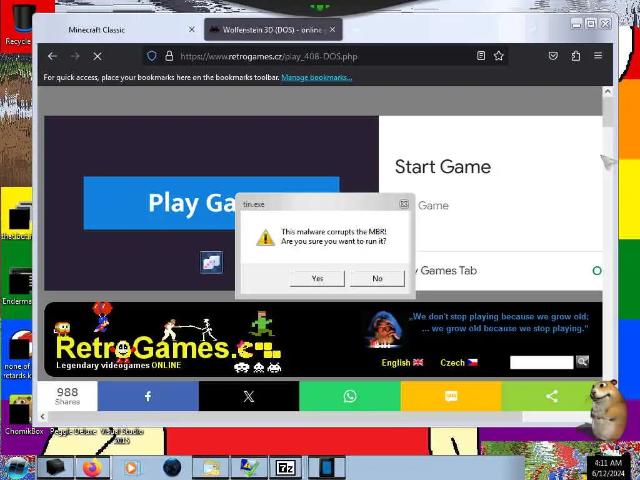The image size is (640, 480).
Task: Switch site language to Czech
Action: tap(459, 362)
